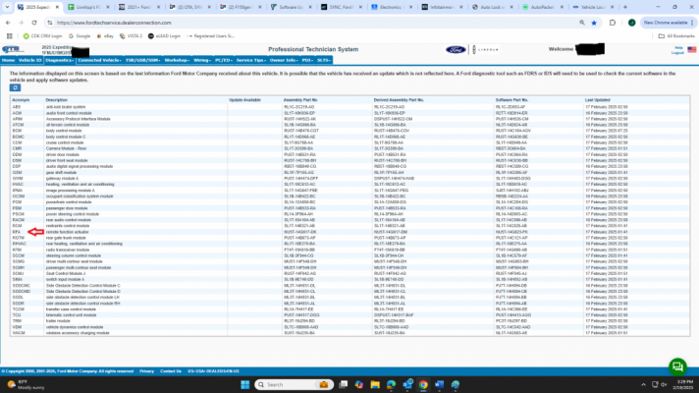Expand the Connected Vehicle menu

tap(99, 60)
